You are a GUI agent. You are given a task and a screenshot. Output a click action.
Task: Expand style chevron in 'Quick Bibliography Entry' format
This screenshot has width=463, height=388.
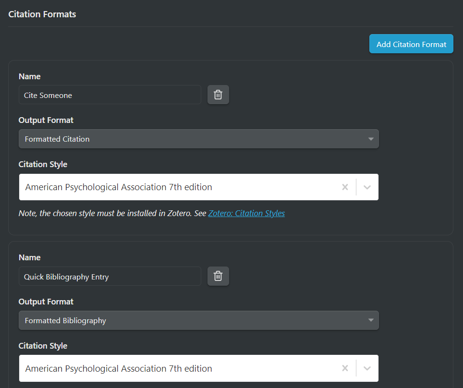(x=367, y=369)
